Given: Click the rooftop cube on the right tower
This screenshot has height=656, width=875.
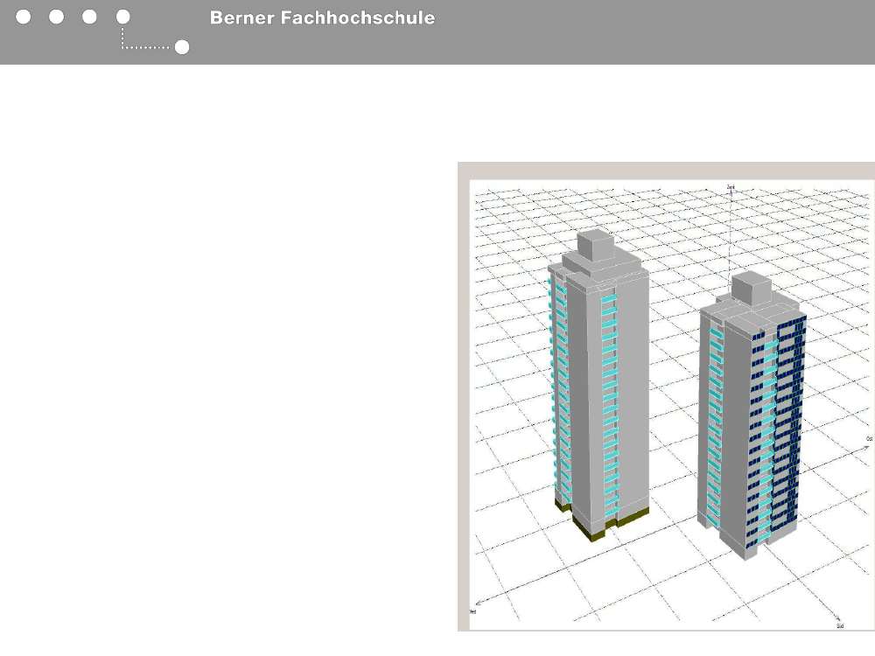Looking at the screenshot, I should [x=751, y=289].
